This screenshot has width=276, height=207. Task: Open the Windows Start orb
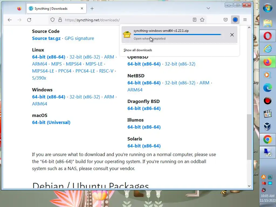[x=268, y=8]
